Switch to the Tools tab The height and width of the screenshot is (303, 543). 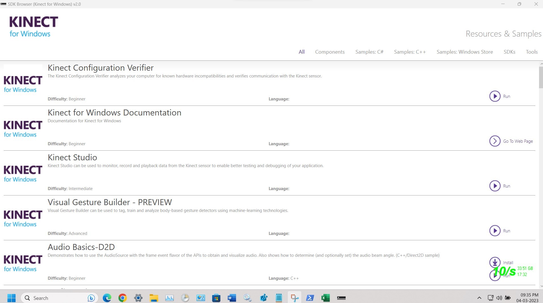[x=532, y=52]
